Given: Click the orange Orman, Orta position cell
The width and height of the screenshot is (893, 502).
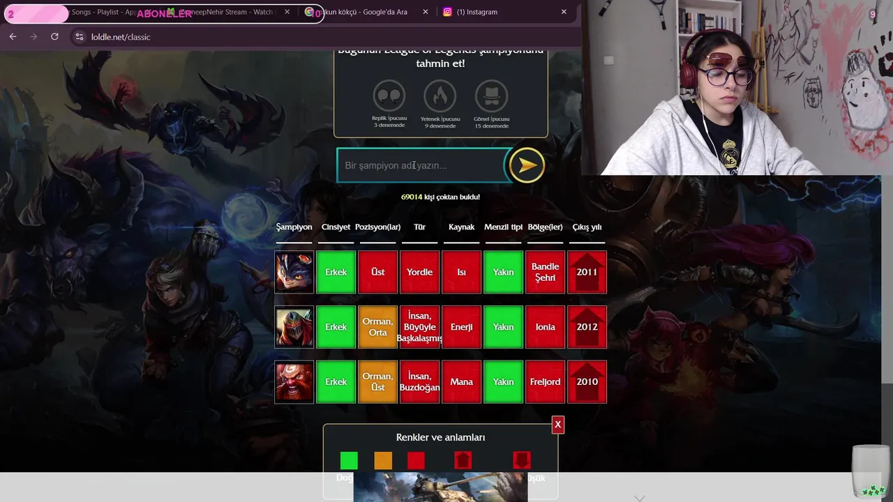Looking at the screenshot, I should 377,327.
